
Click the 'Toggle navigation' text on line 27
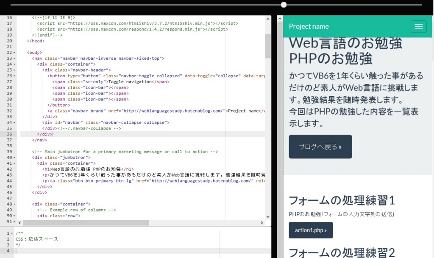pos(130,82)
